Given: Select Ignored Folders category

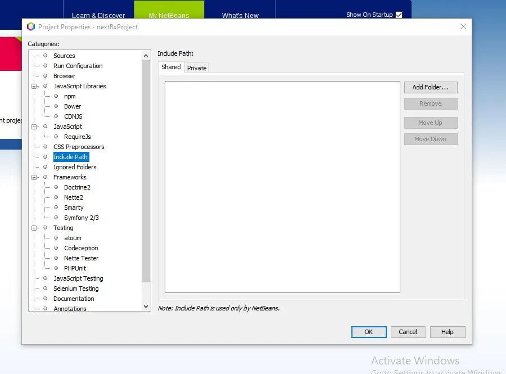Looking at the screenshot, I should pyautogui.click(x=75, y=167).
